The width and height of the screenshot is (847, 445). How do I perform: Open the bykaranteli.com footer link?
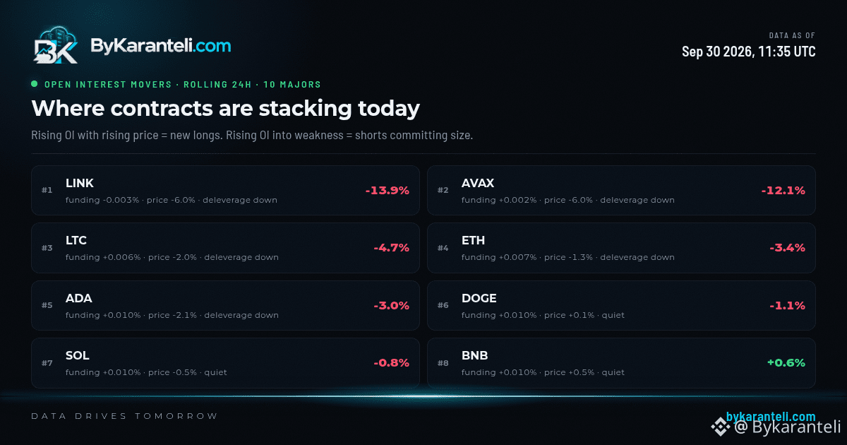point(771,417)
